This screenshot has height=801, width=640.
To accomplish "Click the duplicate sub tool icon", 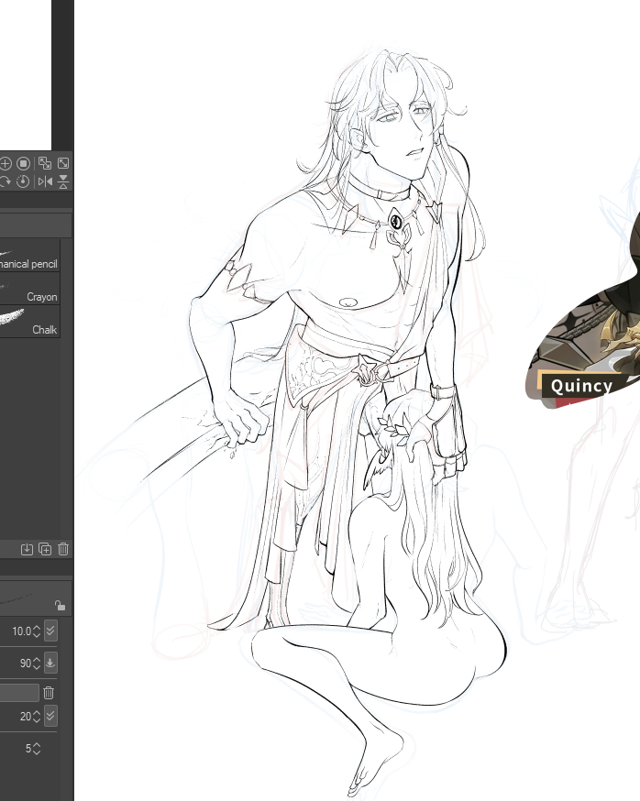I will tap(45, 549).
